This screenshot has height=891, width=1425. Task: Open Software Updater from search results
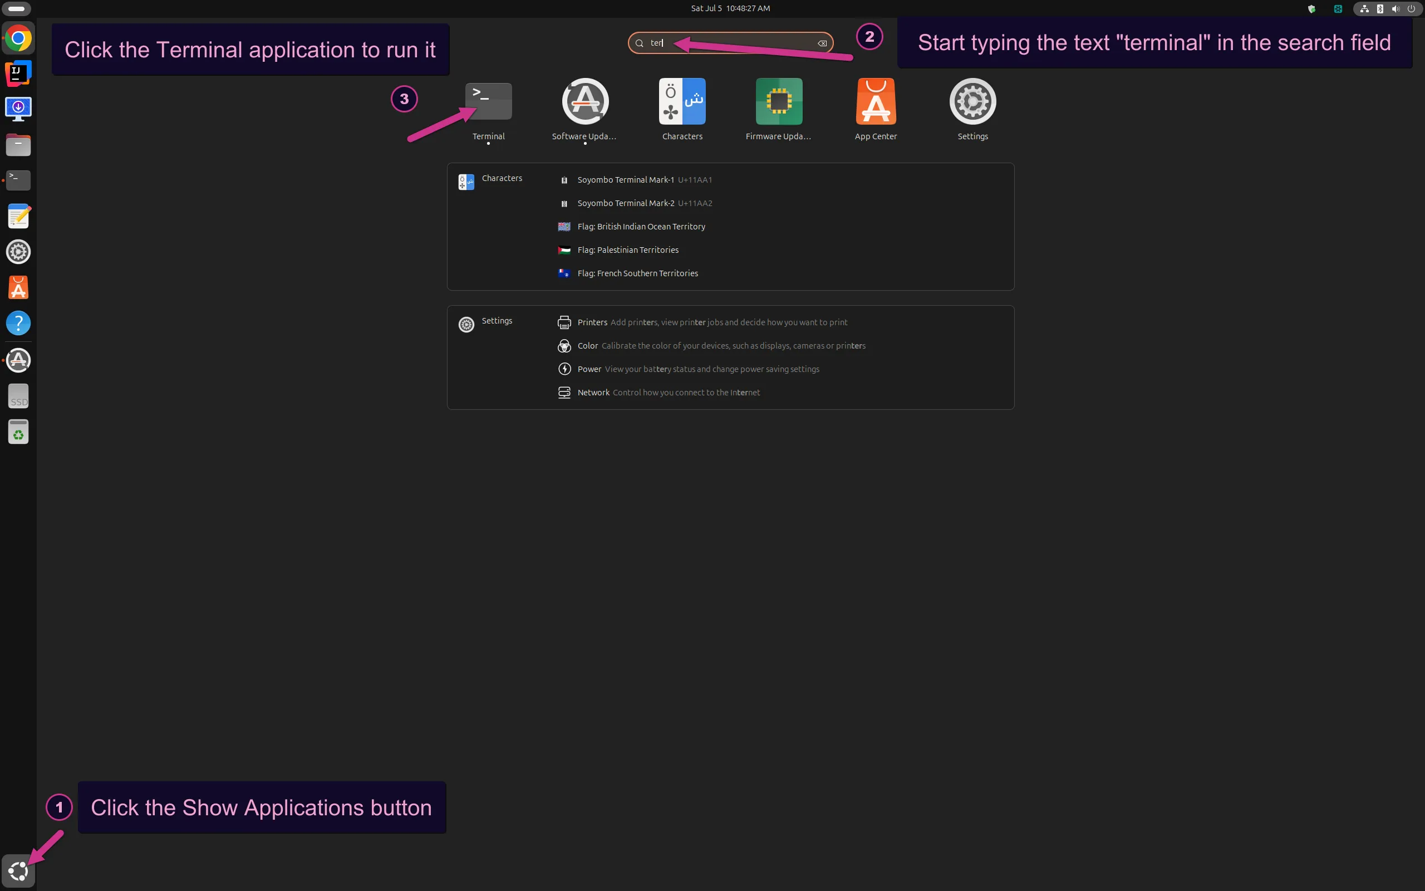[x=584, y=109]
